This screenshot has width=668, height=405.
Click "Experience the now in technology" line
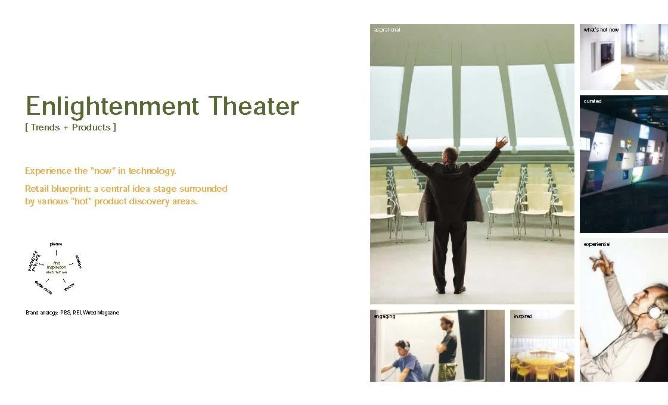point(101,171)
